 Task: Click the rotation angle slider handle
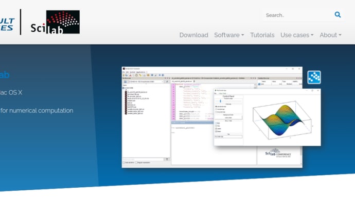(220, 101)
